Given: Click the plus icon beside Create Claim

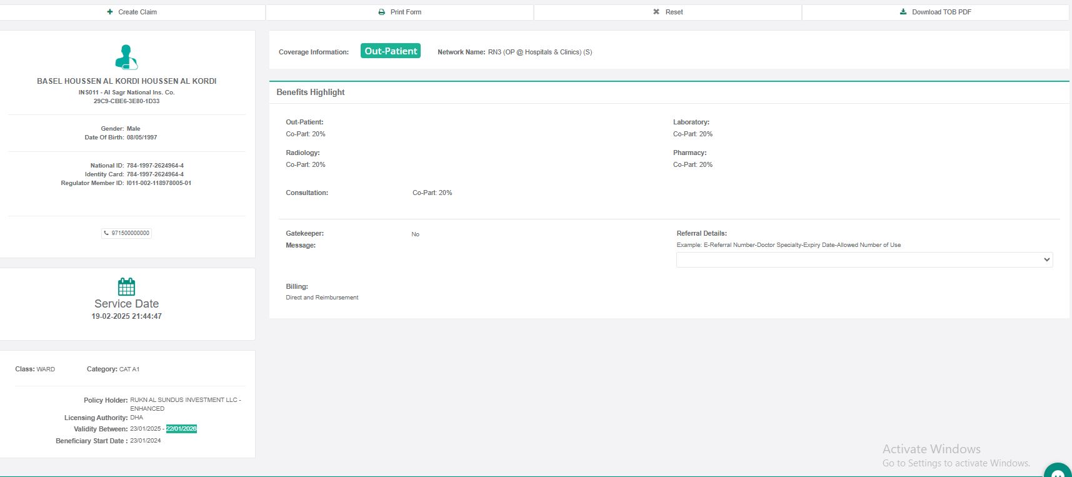Looking at the screenshot, I should (x=110, y=12).
